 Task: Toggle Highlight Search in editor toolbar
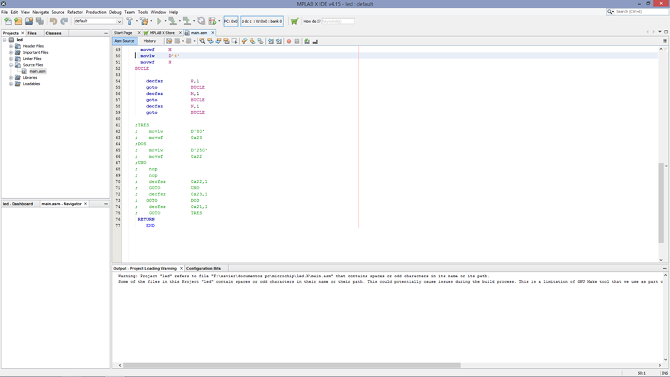point(226,41)
